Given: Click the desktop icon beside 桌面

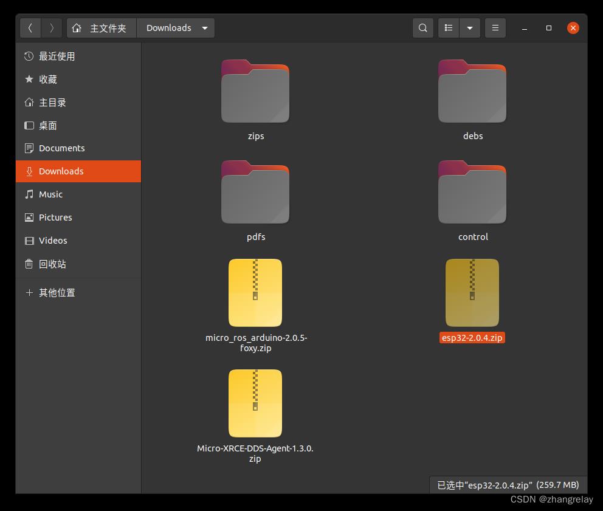Looking at the screenshot, I should coord(29,125).
